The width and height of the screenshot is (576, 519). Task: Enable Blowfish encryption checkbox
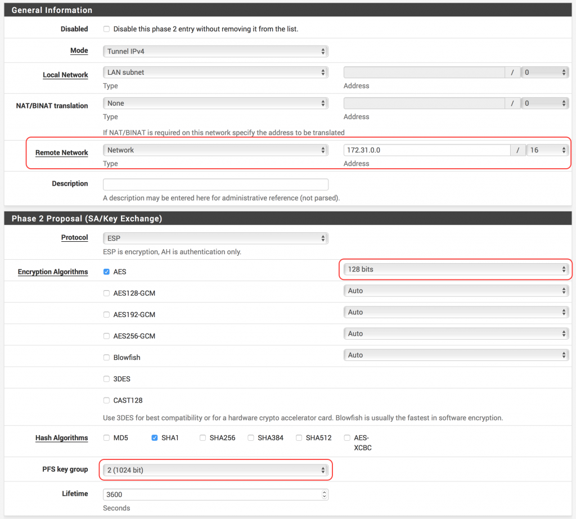[107, 358]
